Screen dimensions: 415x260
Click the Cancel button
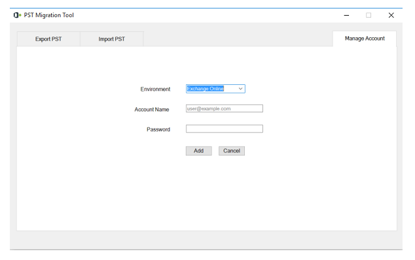click(232, 151)
